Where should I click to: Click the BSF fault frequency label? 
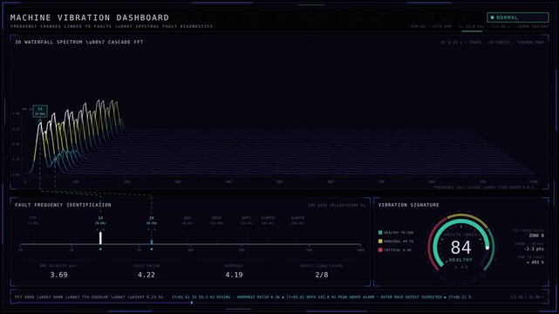pyautogui.click(x=187, y=218)
